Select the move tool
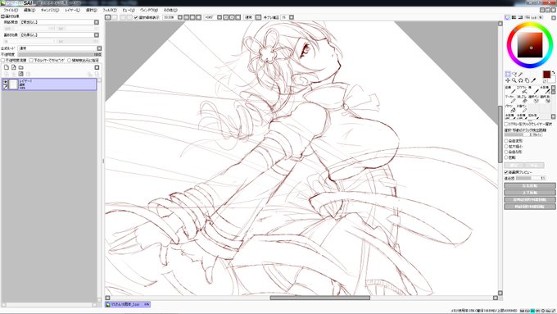Viewport: 557px width, 314px height. [508, 80]
